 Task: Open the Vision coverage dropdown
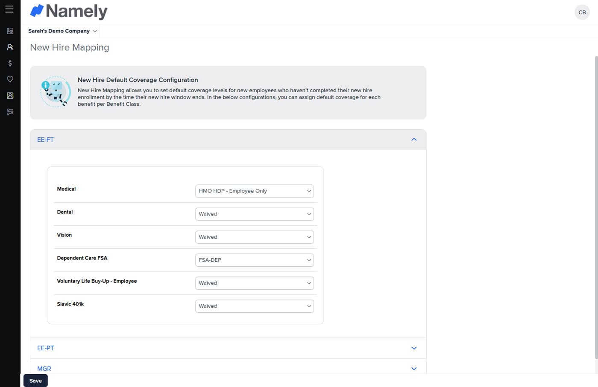(x=254, y=237)
